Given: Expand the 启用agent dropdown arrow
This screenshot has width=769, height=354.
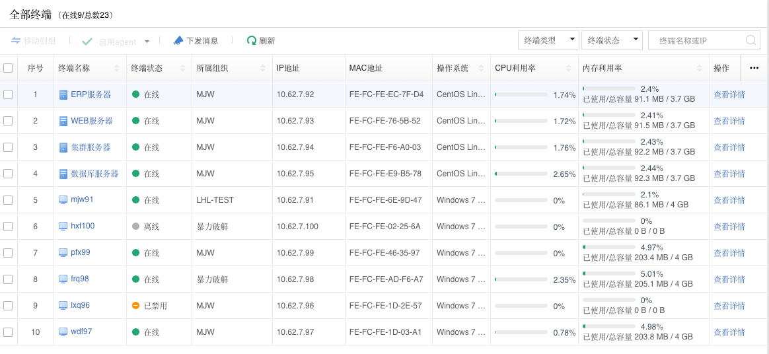Looking at the screenshot, I should (x=147, y=41).
